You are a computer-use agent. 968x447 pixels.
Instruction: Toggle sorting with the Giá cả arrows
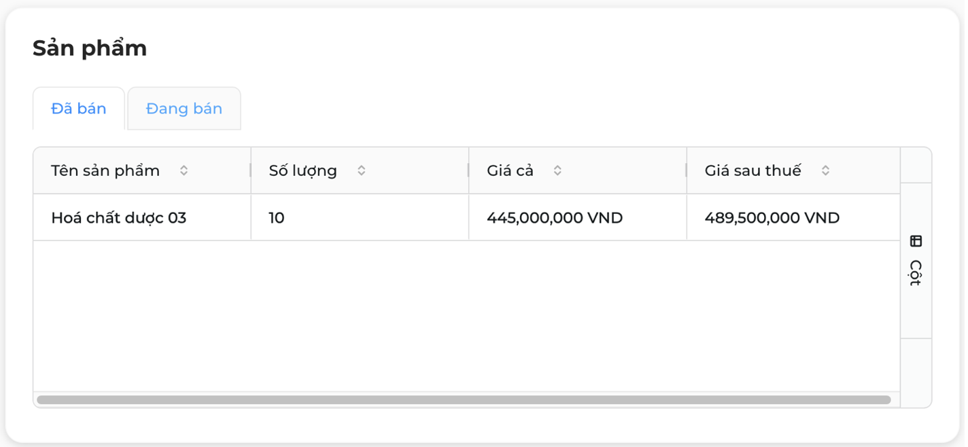coord(557,171)
